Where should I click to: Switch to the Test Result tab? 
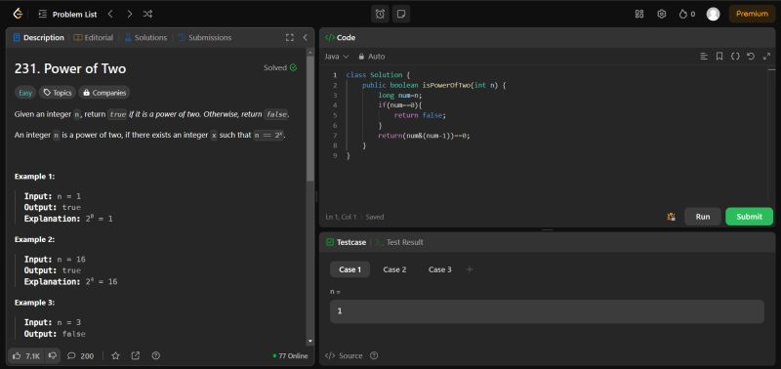(x=400, y=242)
